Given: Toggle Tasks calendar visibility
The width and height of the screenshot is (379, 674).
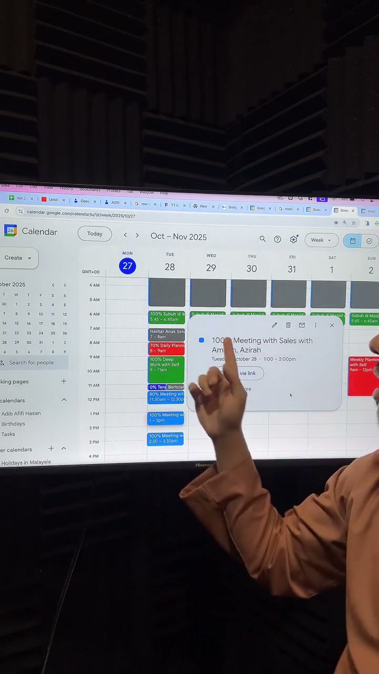Looking at the screenshot, I should pyautogui.click(x=8, y=434).
